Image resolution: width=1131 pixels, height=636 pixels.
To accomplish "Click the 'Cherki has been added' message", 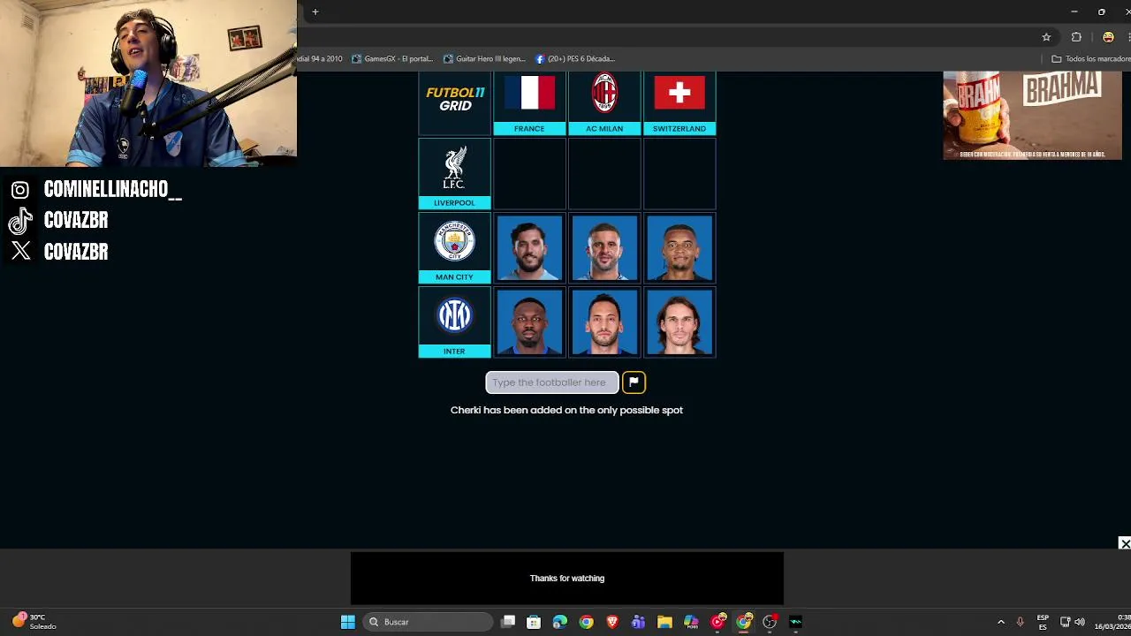I will [566, 410].
